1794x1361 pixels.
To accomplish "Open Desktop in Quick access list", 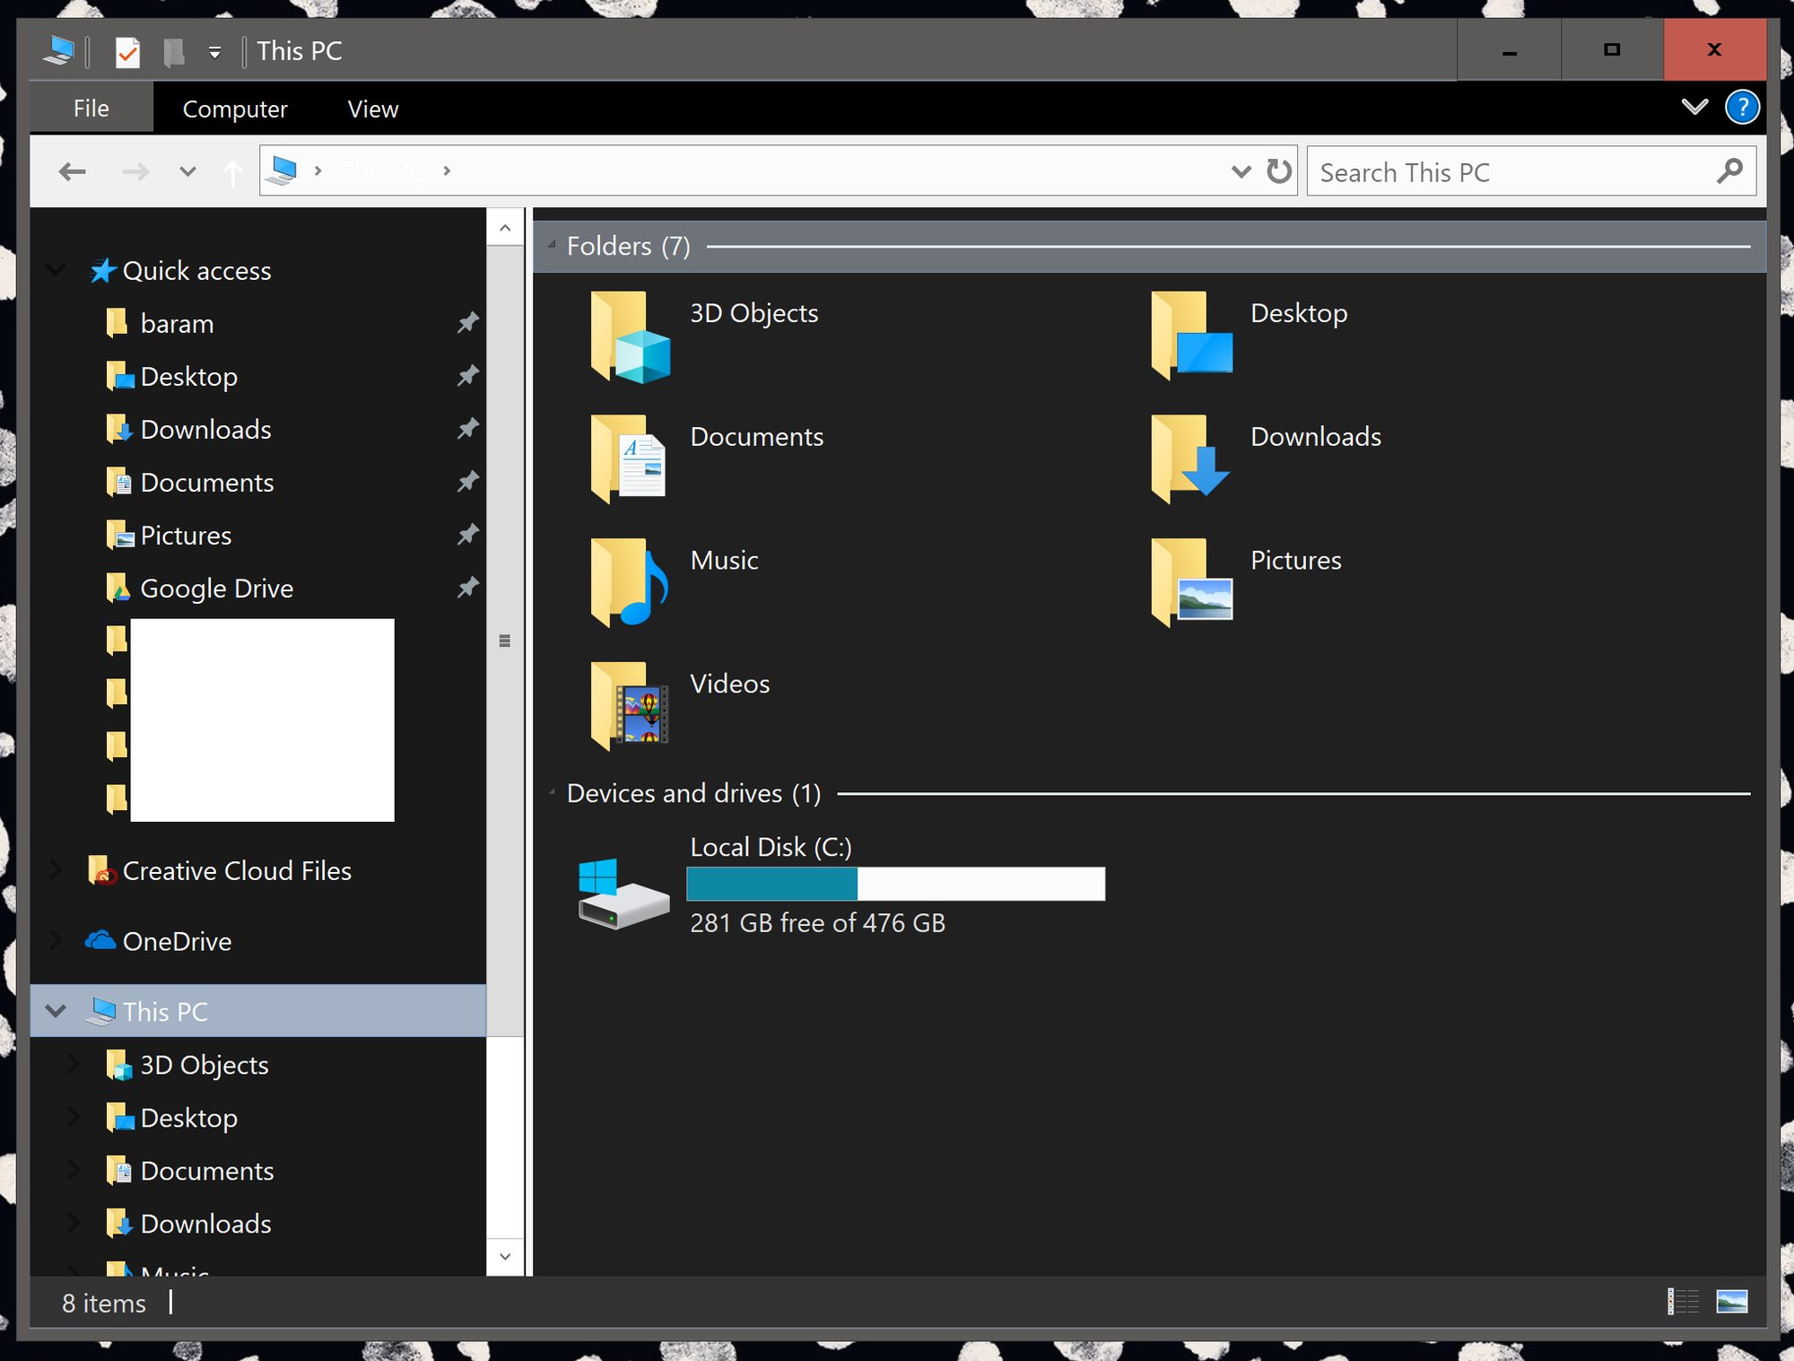I will pyautogui.click(x=188, y=377).
